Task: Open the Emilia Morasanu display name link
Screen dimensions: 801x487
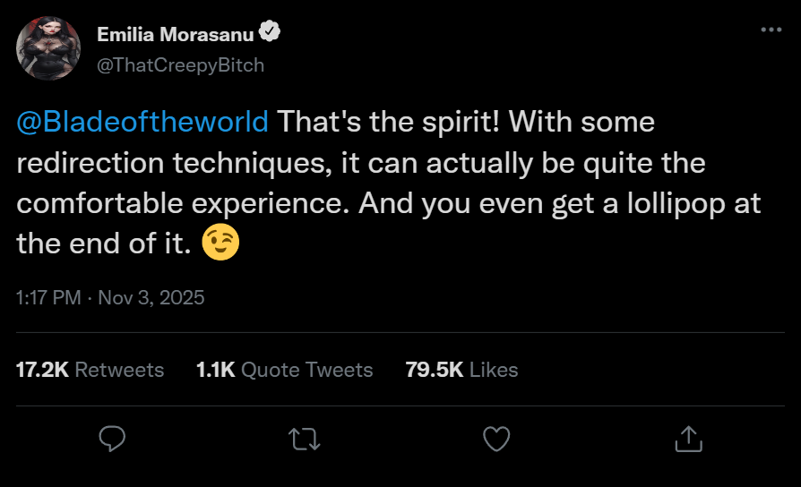Action: point(175,35)
